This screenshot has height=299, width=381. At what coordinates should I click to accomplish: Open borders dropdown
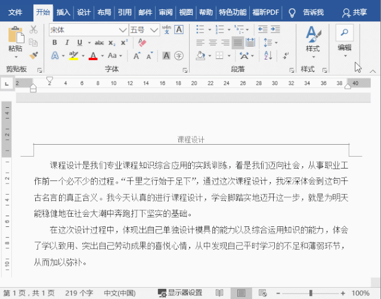[228, 56]
